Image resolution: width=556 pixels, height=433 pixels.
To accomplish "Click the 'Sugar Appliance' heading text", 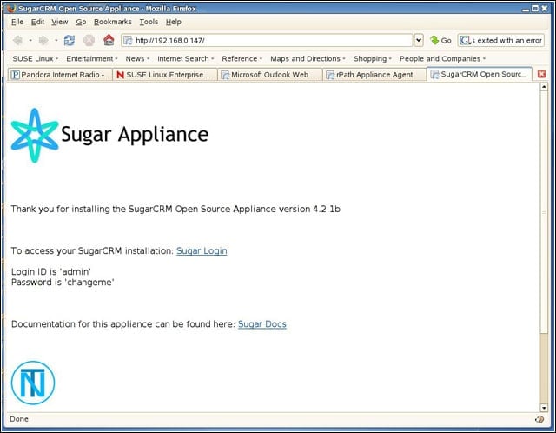I will coord(135,135).
